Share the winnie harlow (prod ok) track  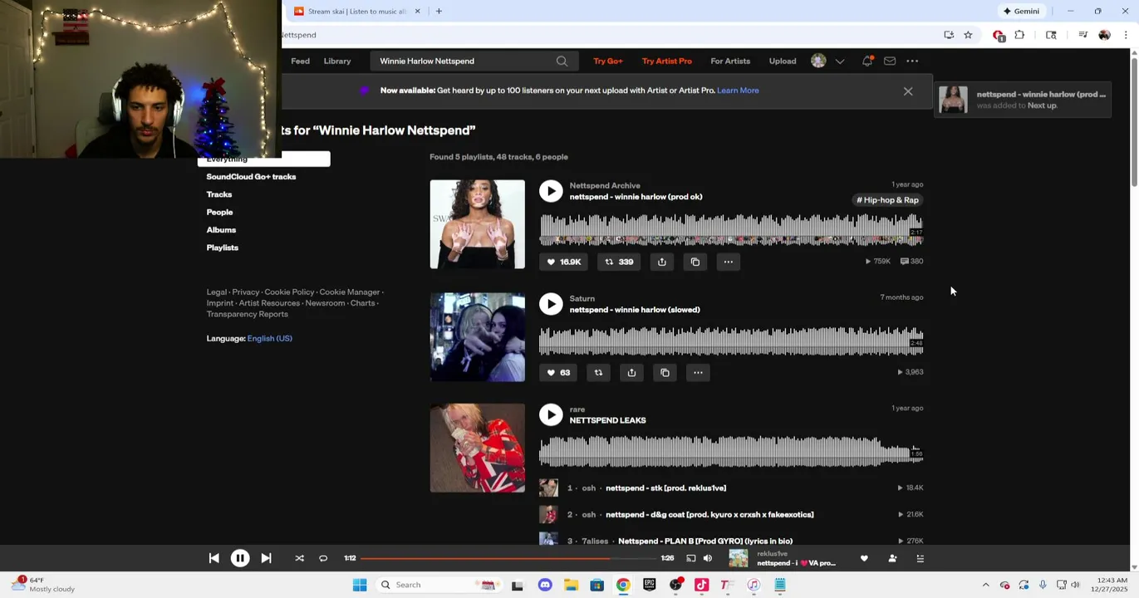pos(662,262)
